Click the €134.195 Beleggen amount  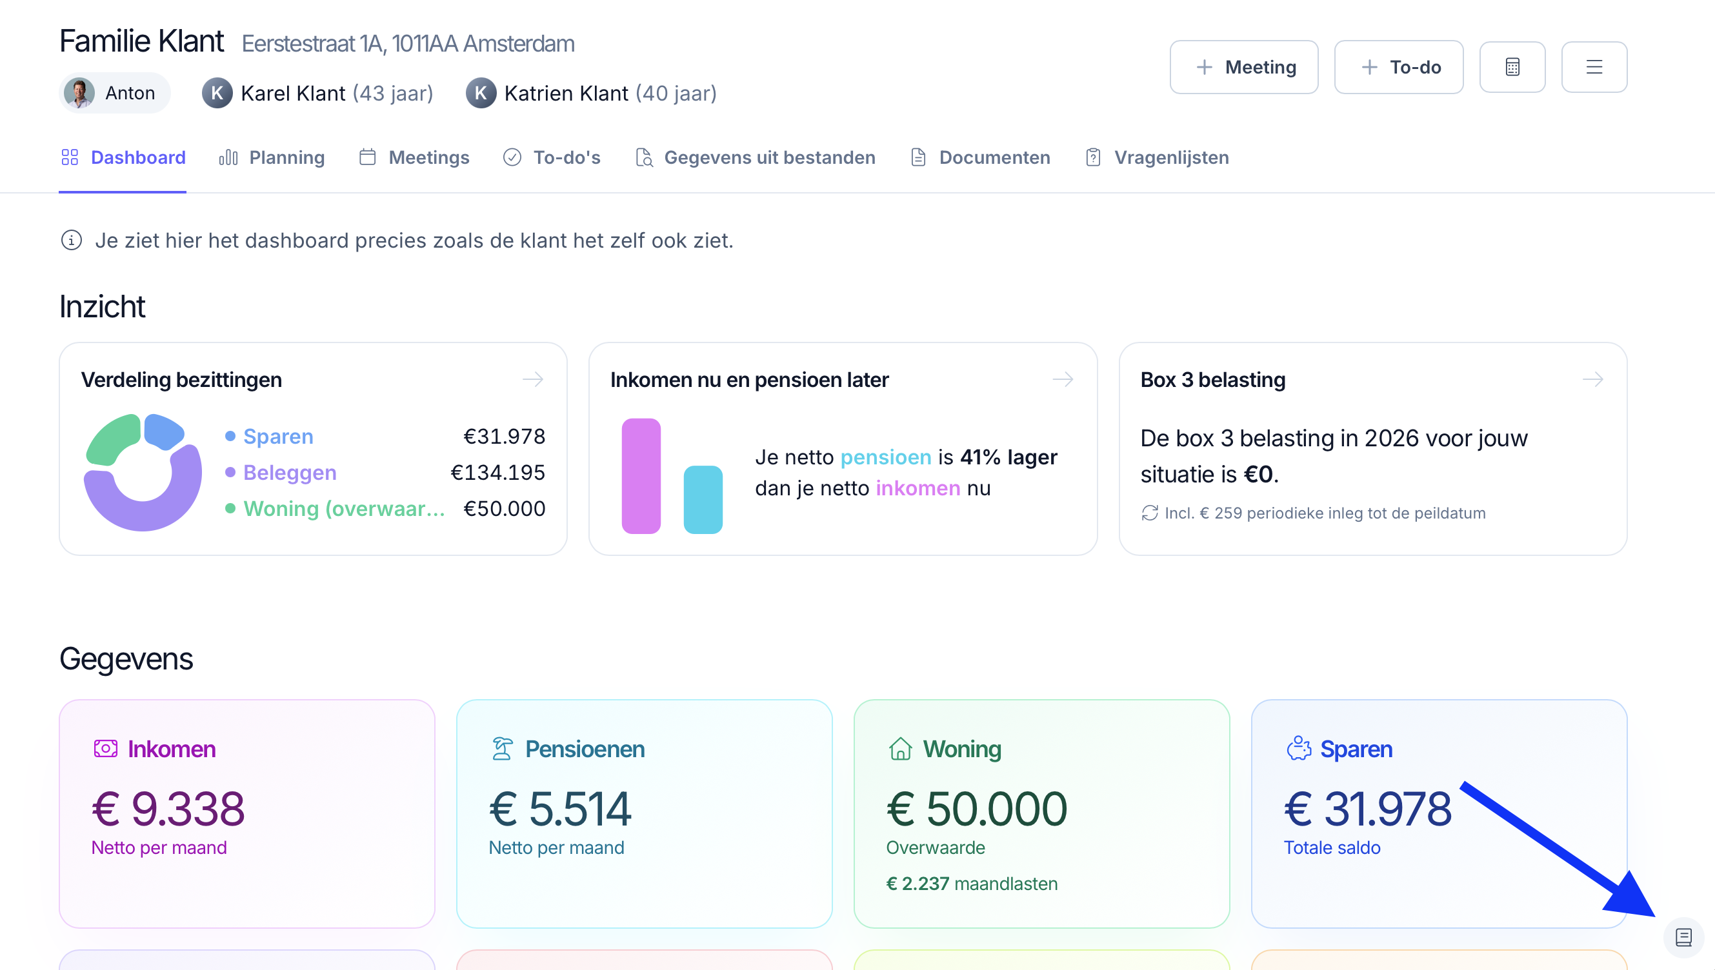497,471
